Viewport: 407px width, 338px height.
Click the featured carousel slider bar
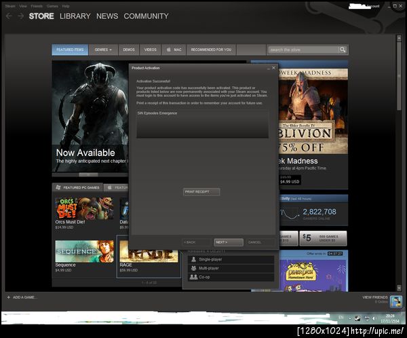88,174
